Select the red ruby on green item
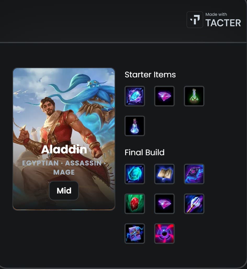Viewport: 247px width, 269px height. coord(134,204)
